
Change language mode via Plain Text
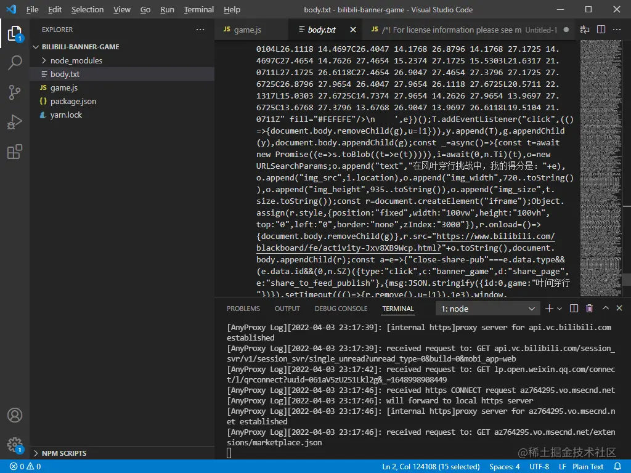click(588, 467)
